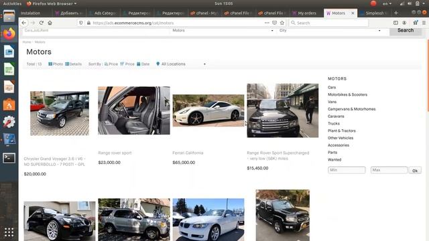Switch to Details list view
The height and width of the screenshot is (241, 429).
[73, 64]
